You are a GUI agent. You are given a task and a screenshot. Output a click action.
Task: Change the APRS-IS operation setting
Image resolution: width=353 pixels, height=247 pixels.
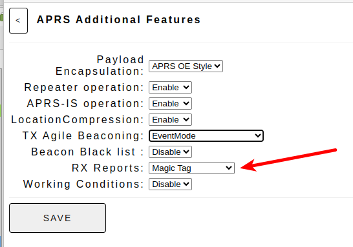tap(170, 104)
